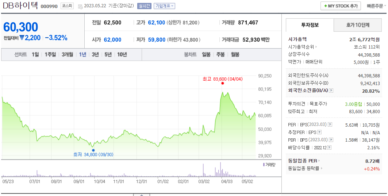The image size is (388, 196).
Task: Click the 상장주식수 value 44,398,588
Action: [x=369, y=55]
